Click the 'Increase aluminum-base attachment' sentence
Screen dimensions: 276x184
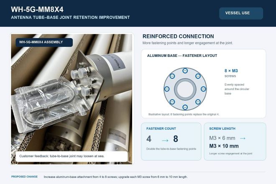pos(115,177)
